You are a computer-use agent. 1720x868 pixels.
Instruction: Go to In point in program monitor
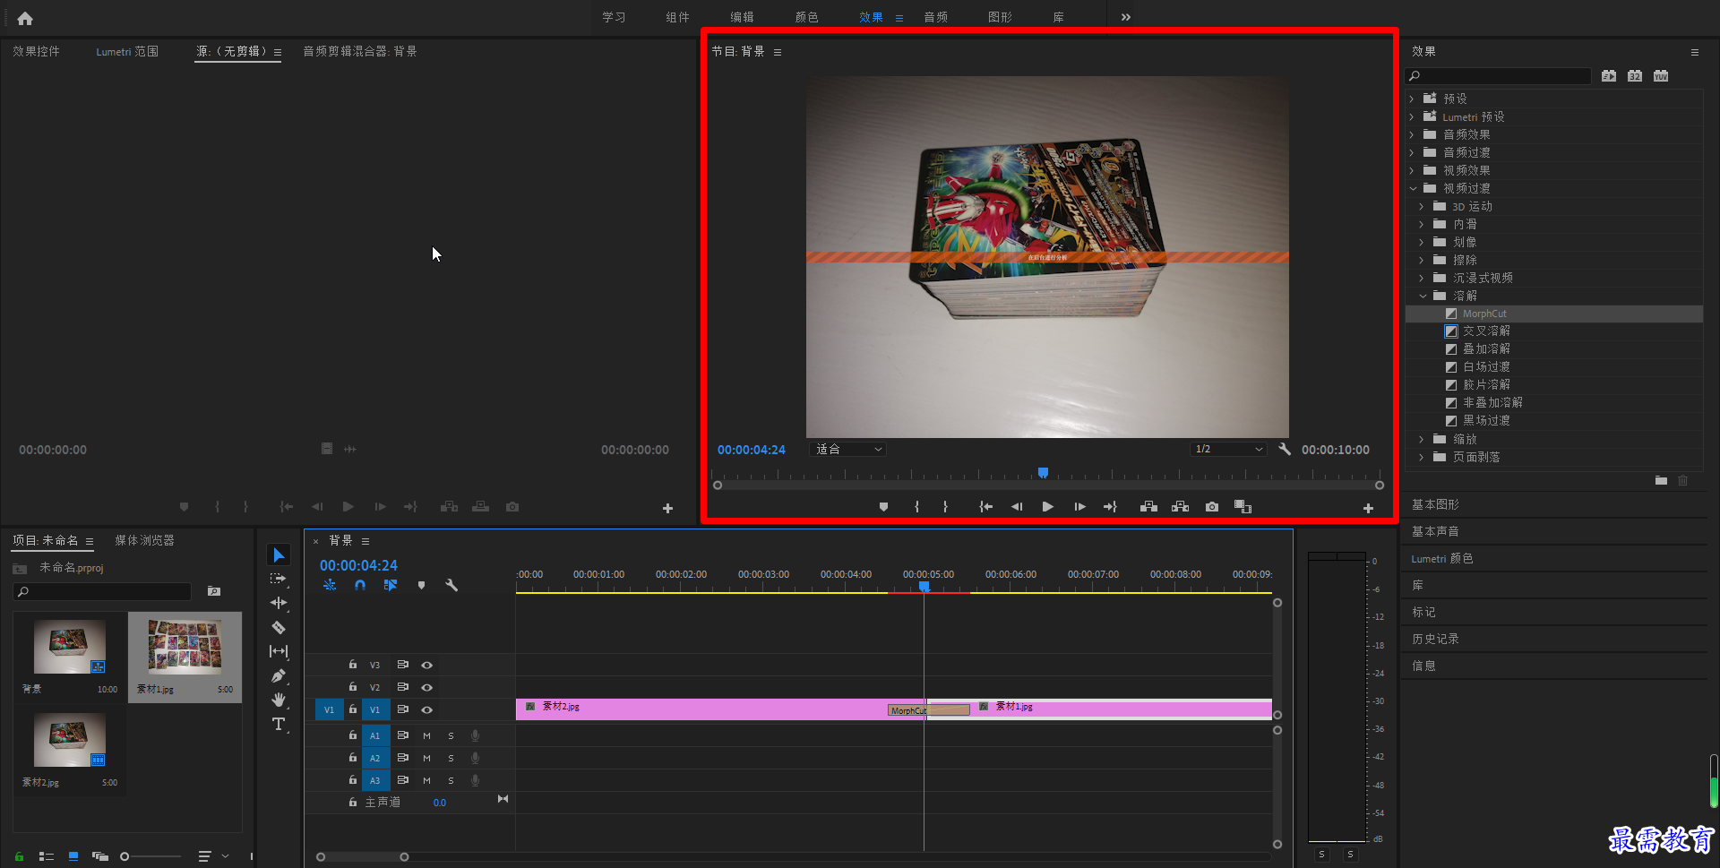[x=985, y=507]
